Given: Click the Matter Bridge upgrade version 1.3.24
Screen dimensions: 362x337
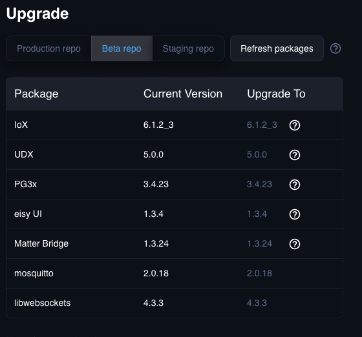Looking at the screenshot, I should click(259, 244).
